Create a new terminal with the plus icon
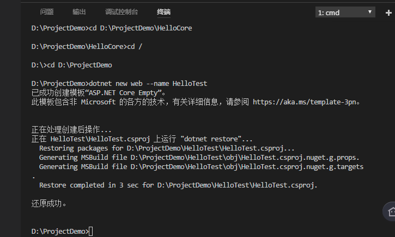The width and height of the screenshot is (395, 237). 389,12
